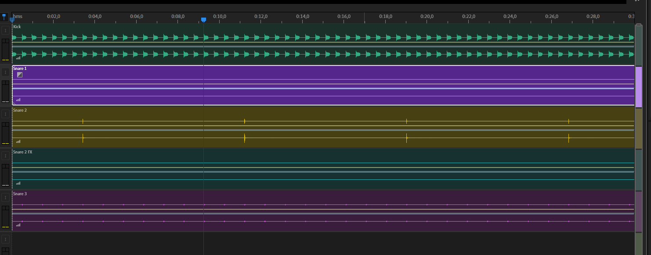Screen dimensions: 651x255
Task: Select the Kick clip by its name label
Action: pos(17,27)
